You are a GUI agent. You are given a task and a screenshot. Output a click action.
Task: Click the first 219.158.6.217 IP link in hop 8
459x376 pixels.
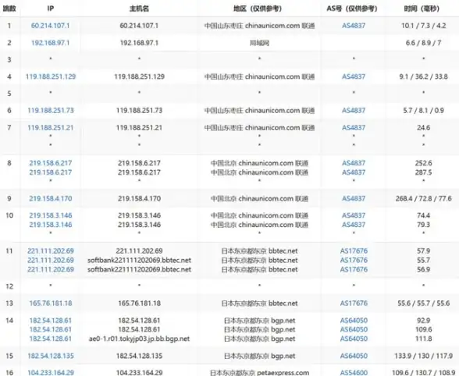point(51,163)
